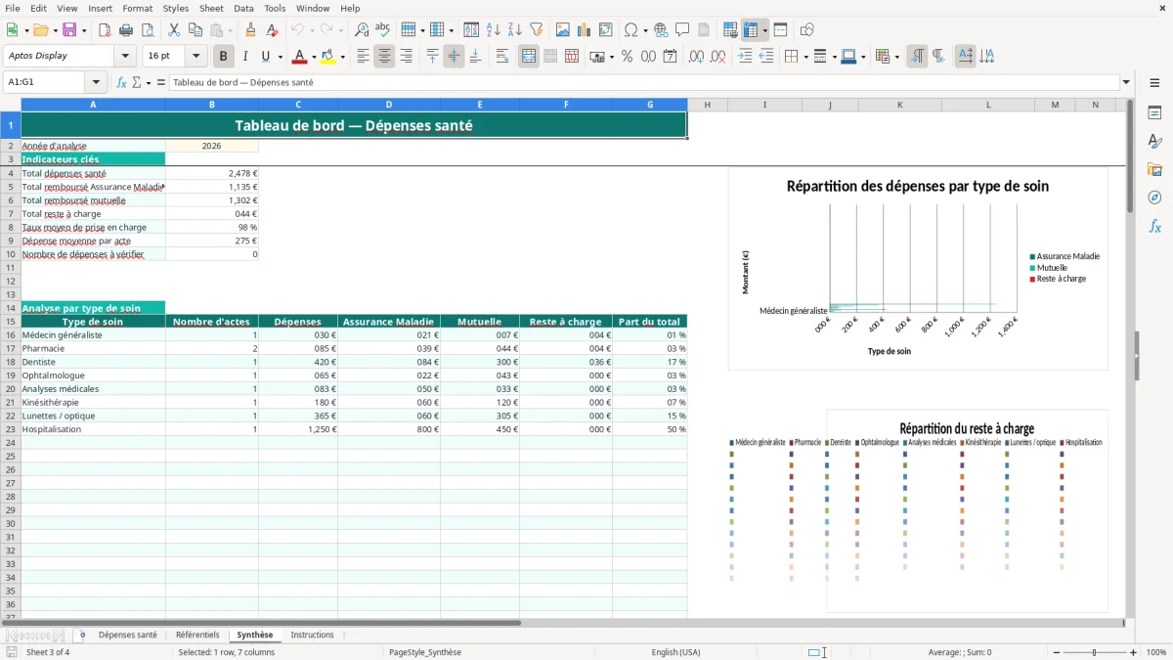Viewport: 1173px width, 660px height.
Task: Select row 12 header
Action: pos(11,281)
